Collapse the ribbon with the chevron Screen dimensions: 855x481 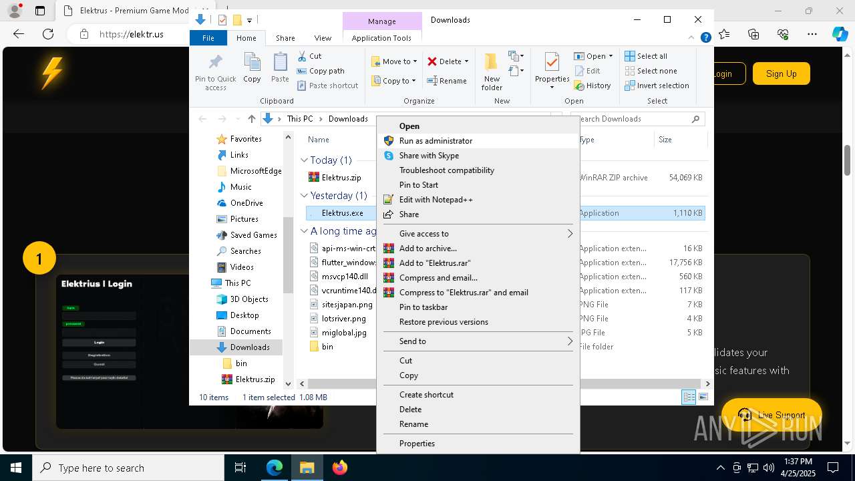pyautogui.click(x=693, y=38)
